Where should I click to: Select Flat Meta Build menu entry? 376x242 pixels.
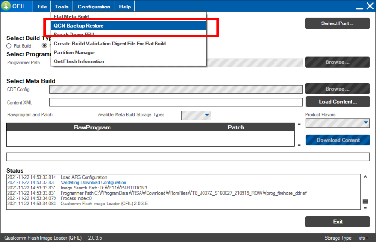point(128,16)
